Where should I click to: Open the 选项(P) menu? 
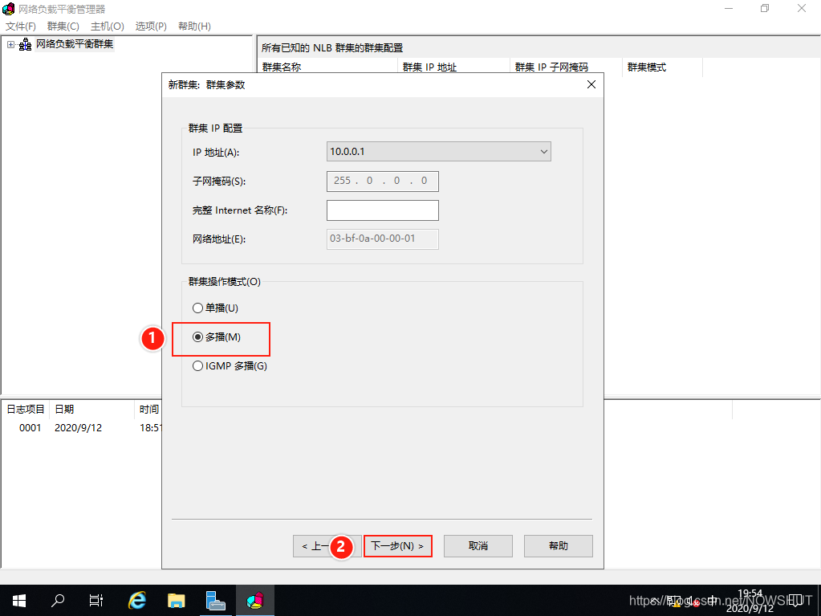[151, 27]
